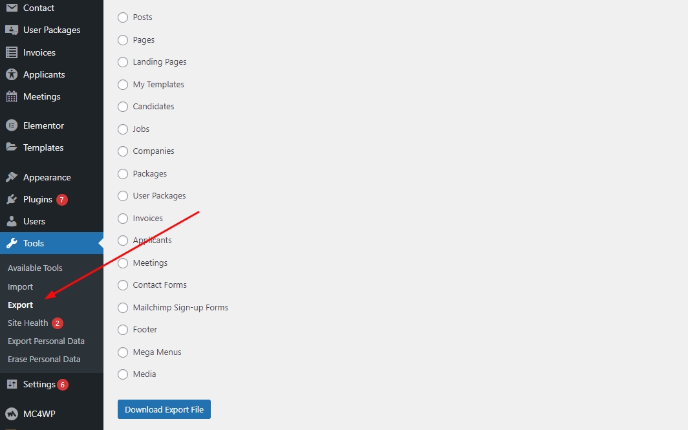Click the Templates folder icon
This screenshot has height=430, width=688.
tap(12, 147)
